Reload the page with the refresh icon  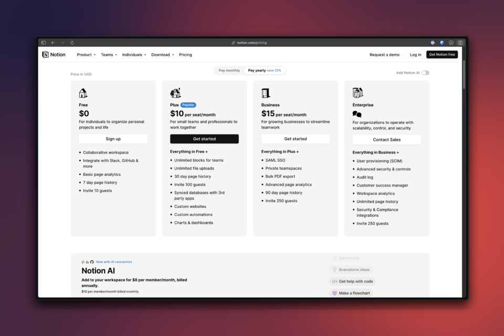pyautogui.click(x=72, y=43)
